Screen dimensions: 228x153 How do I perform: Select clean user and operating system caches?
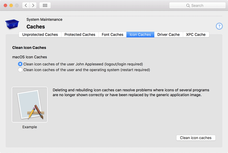click(20, 70)
